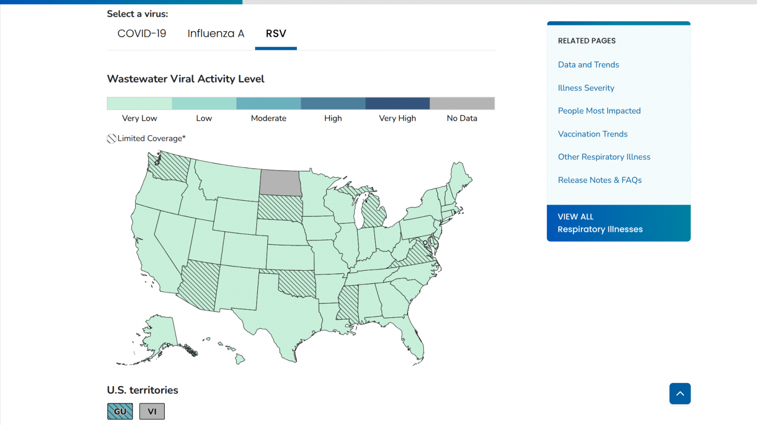This screenshot has width=757, height=425.
Task: Switch to the Influenza A tab
Action: [x=216, y=34]
